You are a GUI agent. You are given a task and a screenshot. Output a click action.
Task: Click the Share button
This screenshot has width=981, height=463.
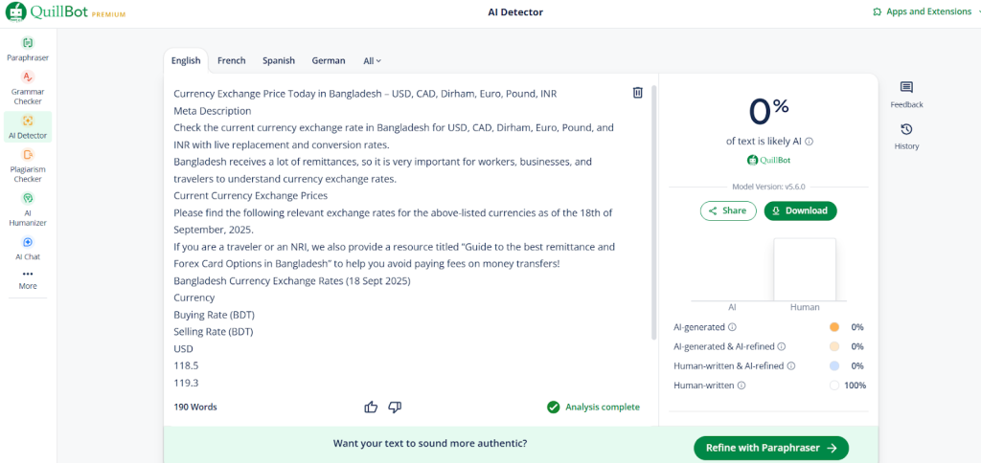(728, 210)
